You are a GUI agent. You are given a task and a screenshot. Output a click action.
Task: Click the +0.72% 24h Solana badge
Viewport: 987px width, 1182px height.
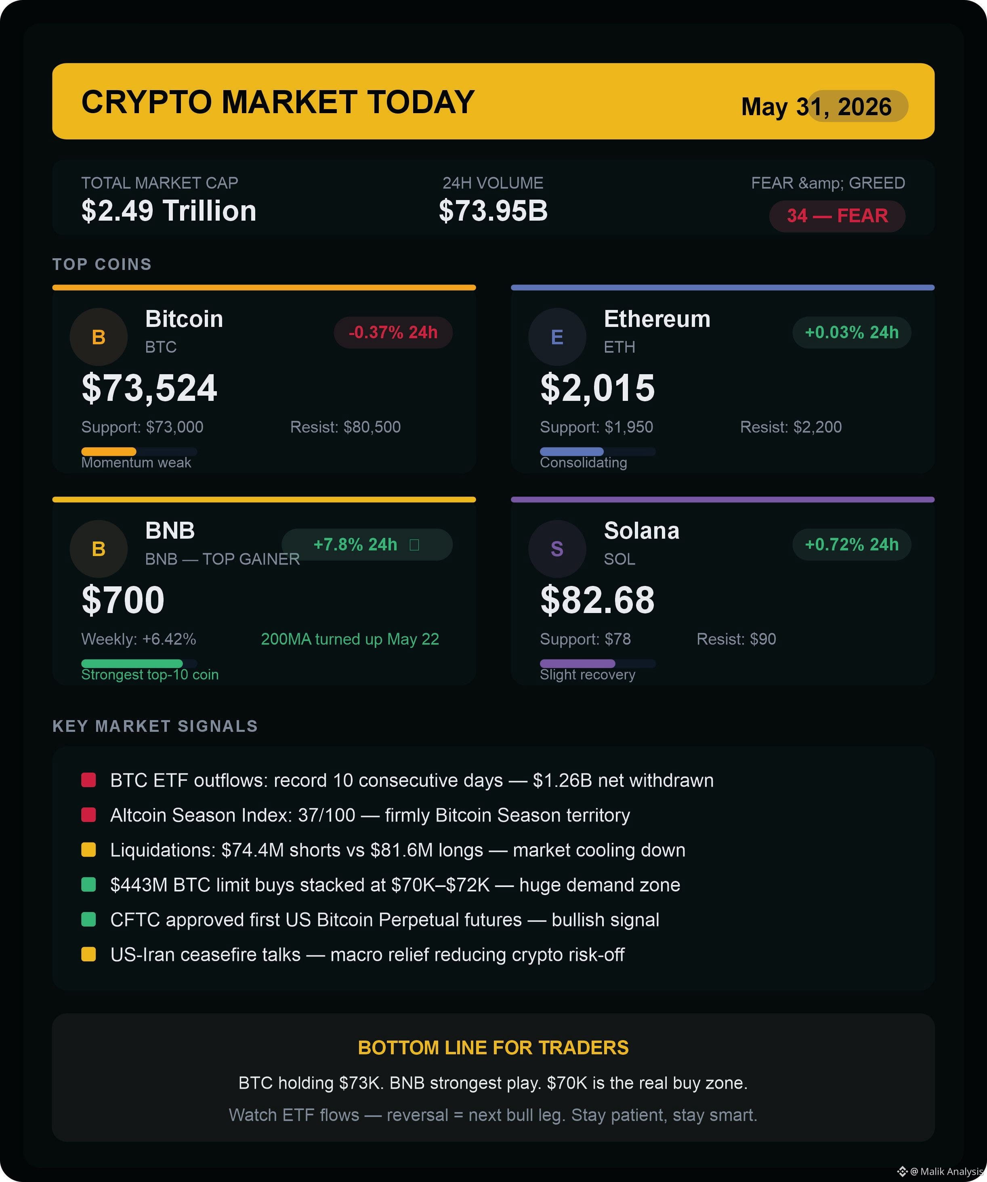(x=851, y=544)
